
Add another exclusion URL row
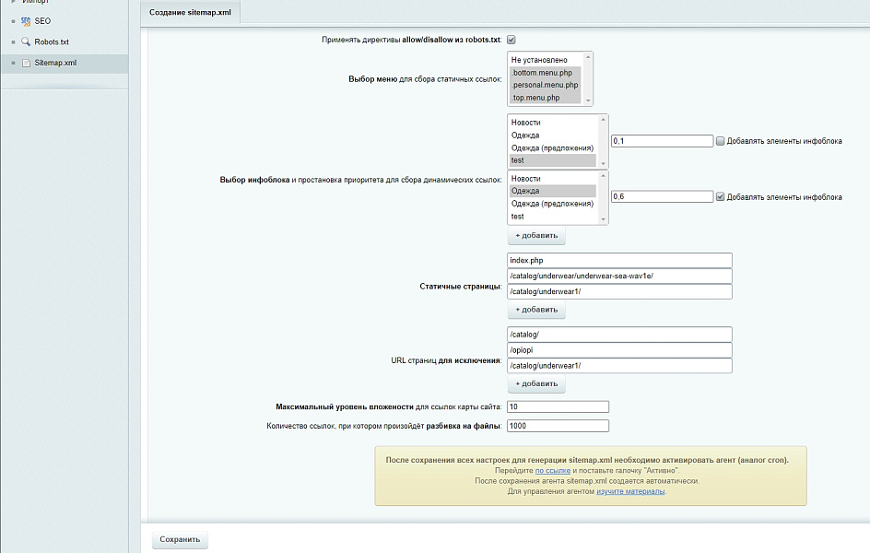tap(536, 383)
